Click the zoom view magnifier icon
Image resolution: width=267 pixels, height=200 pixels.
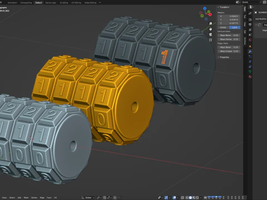coord(210,24)
